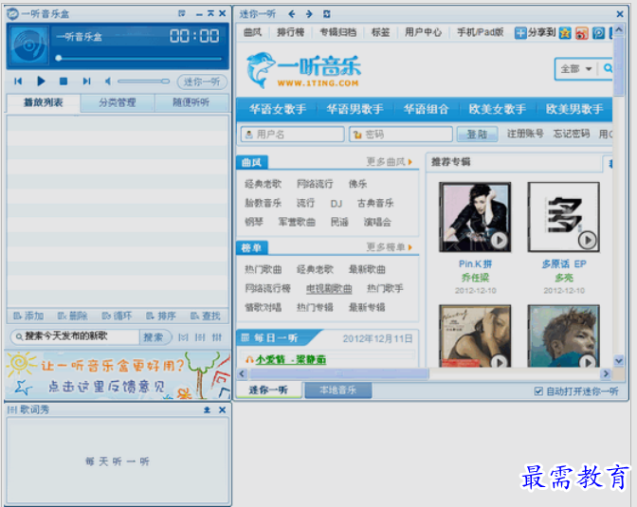
Task: Switch to the 随便听听 tab
Action: pos(191,102)
